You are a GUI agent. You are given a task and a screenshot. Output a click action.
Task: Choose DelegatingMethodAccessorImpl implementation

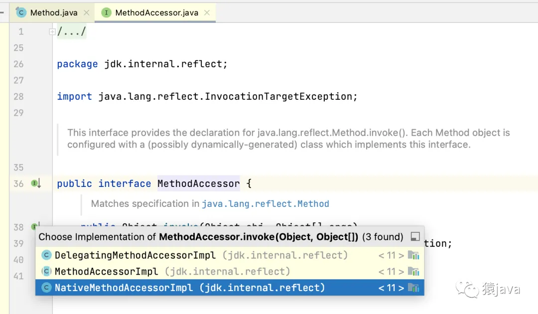[x=135, y=255]
